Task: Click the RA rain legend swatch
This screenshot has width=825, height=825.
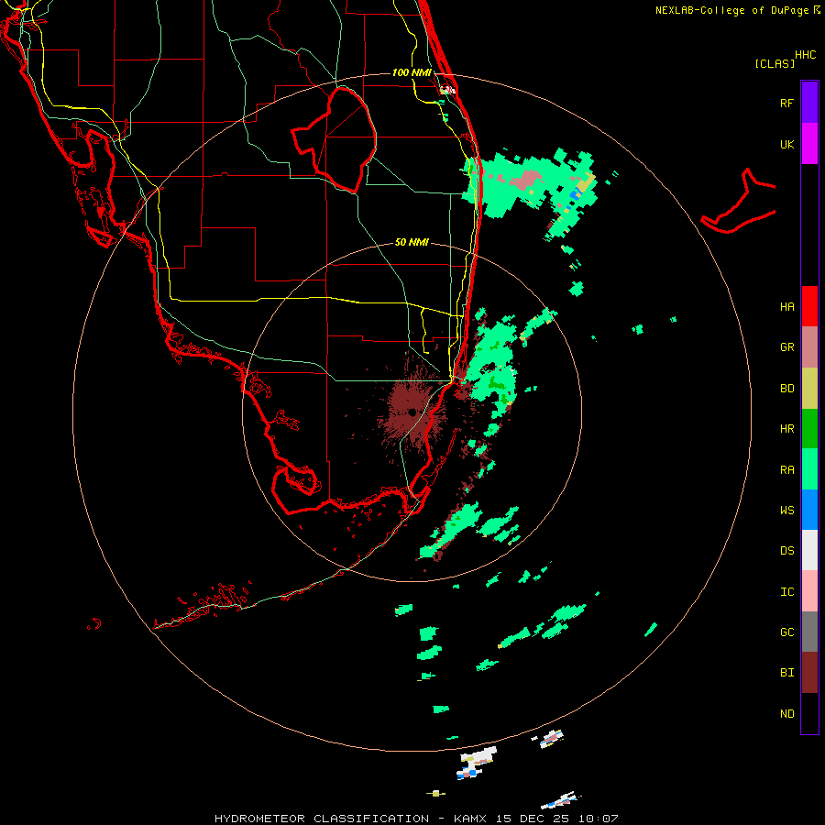Action: click(x=809, y=469)
